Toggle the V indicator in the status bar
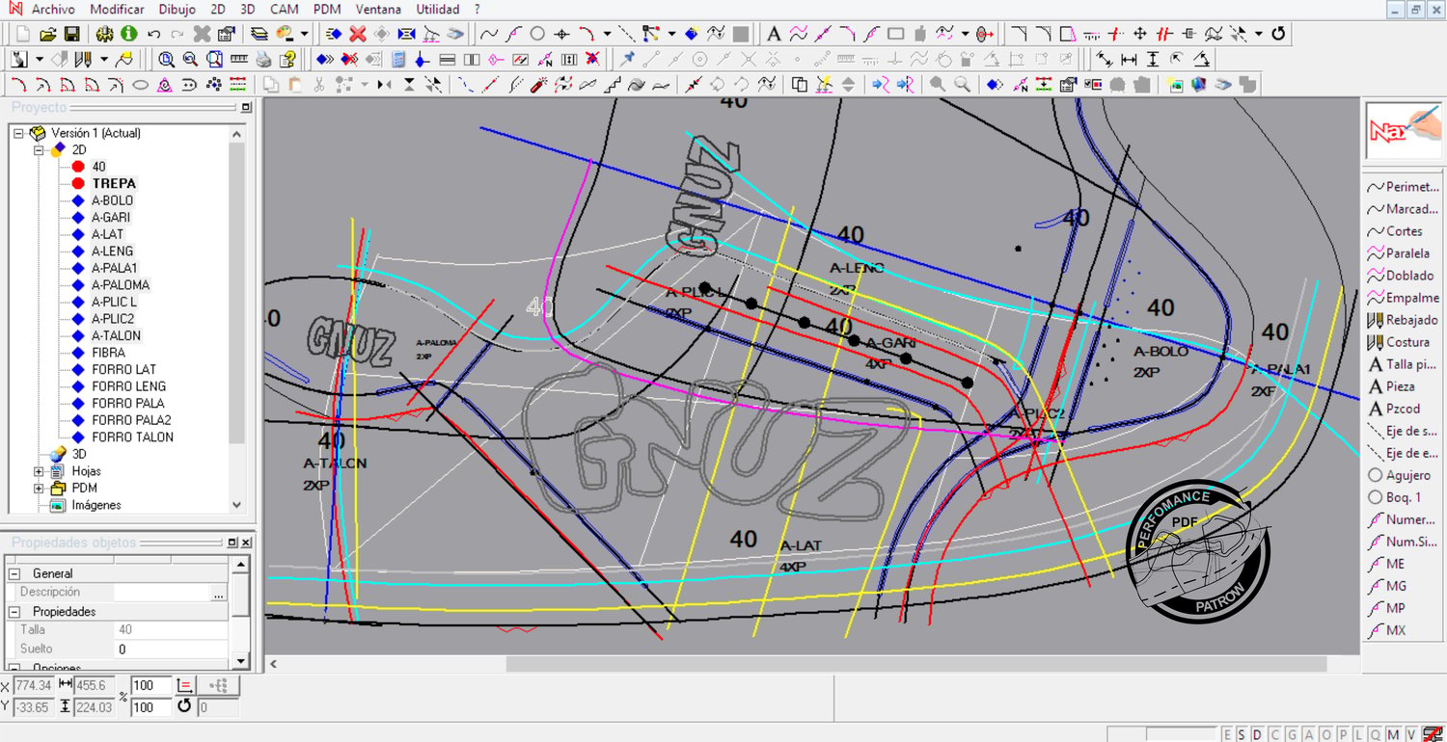The image size is (1447, 742). (1410, 734)
